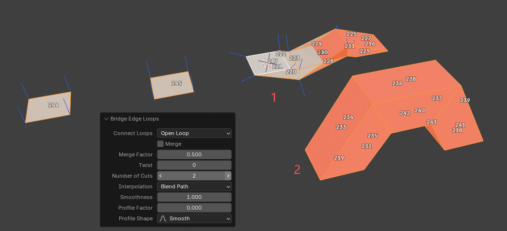Select face index label 242
This screenshot has width=507, height=231.
[405, 113]
